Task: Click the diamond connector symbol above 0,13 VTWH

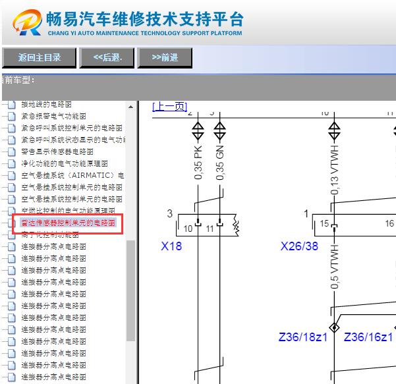Action: (334, 131)
